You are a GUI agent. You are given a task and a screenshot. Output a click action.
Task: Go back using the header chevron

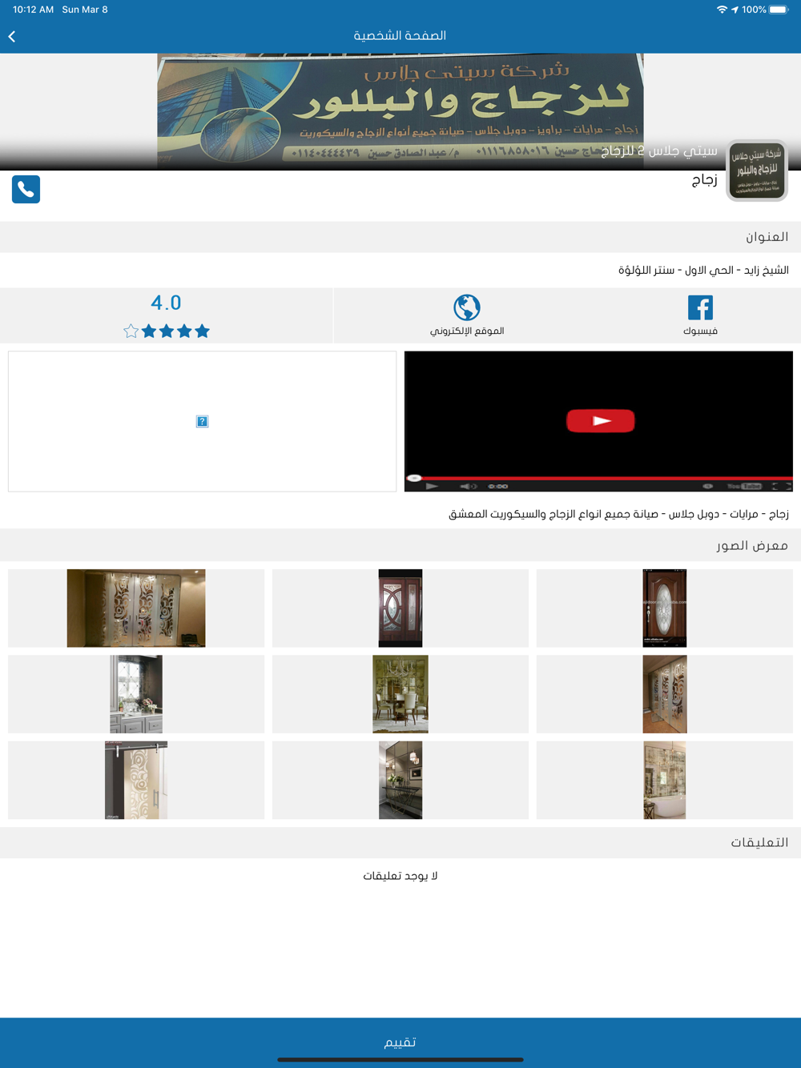pyautogui.click(x=12, y=36)
